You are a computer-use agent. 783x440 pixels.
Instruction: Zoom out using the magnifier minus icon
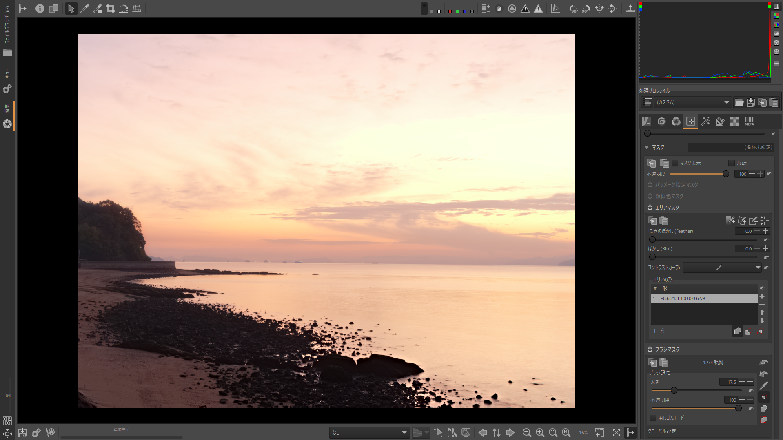527,433
